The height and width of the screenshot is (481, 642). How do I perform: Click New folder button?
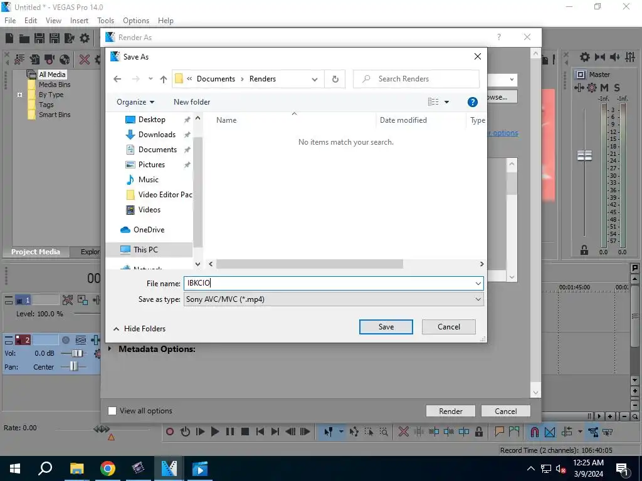[x=192, y=102]
